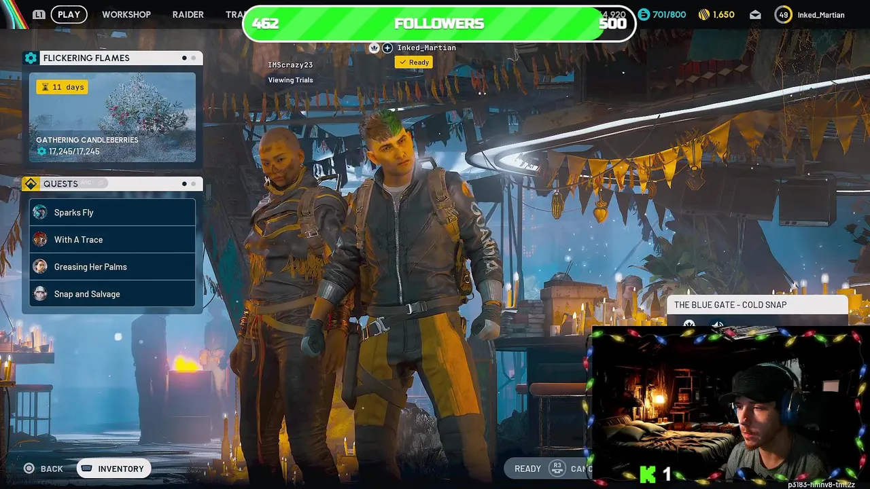Click the gear icon beside 17,245/17,245

point(41,151)
